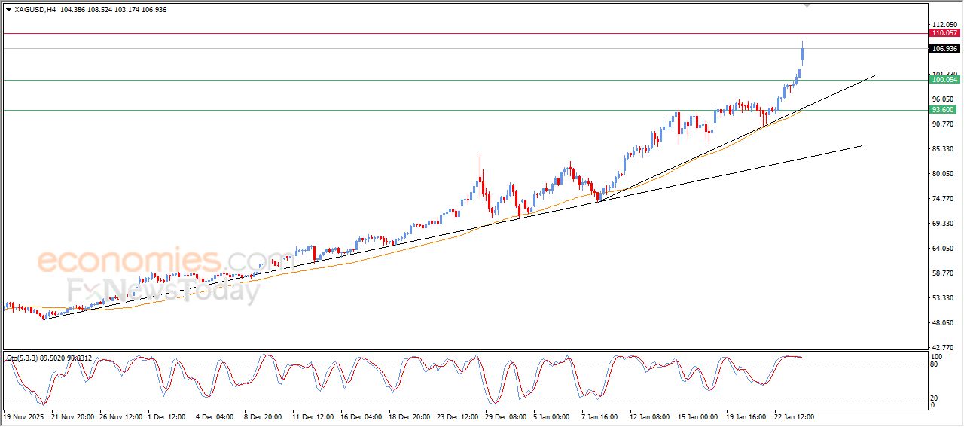Image resolution: width=964 pixels, height=427 pixels.
Task: Select the green 93.600 price label
Action: pos(944,110)
